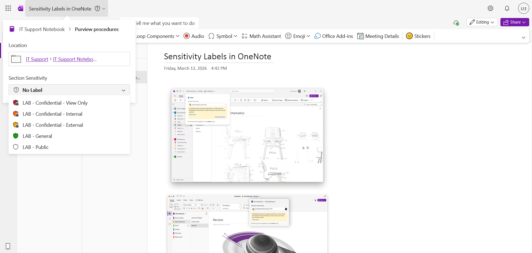This screenshot has width=532, height=253.
Task: Open the Editing mode dropdown
Action: click(x=482, y=22)
